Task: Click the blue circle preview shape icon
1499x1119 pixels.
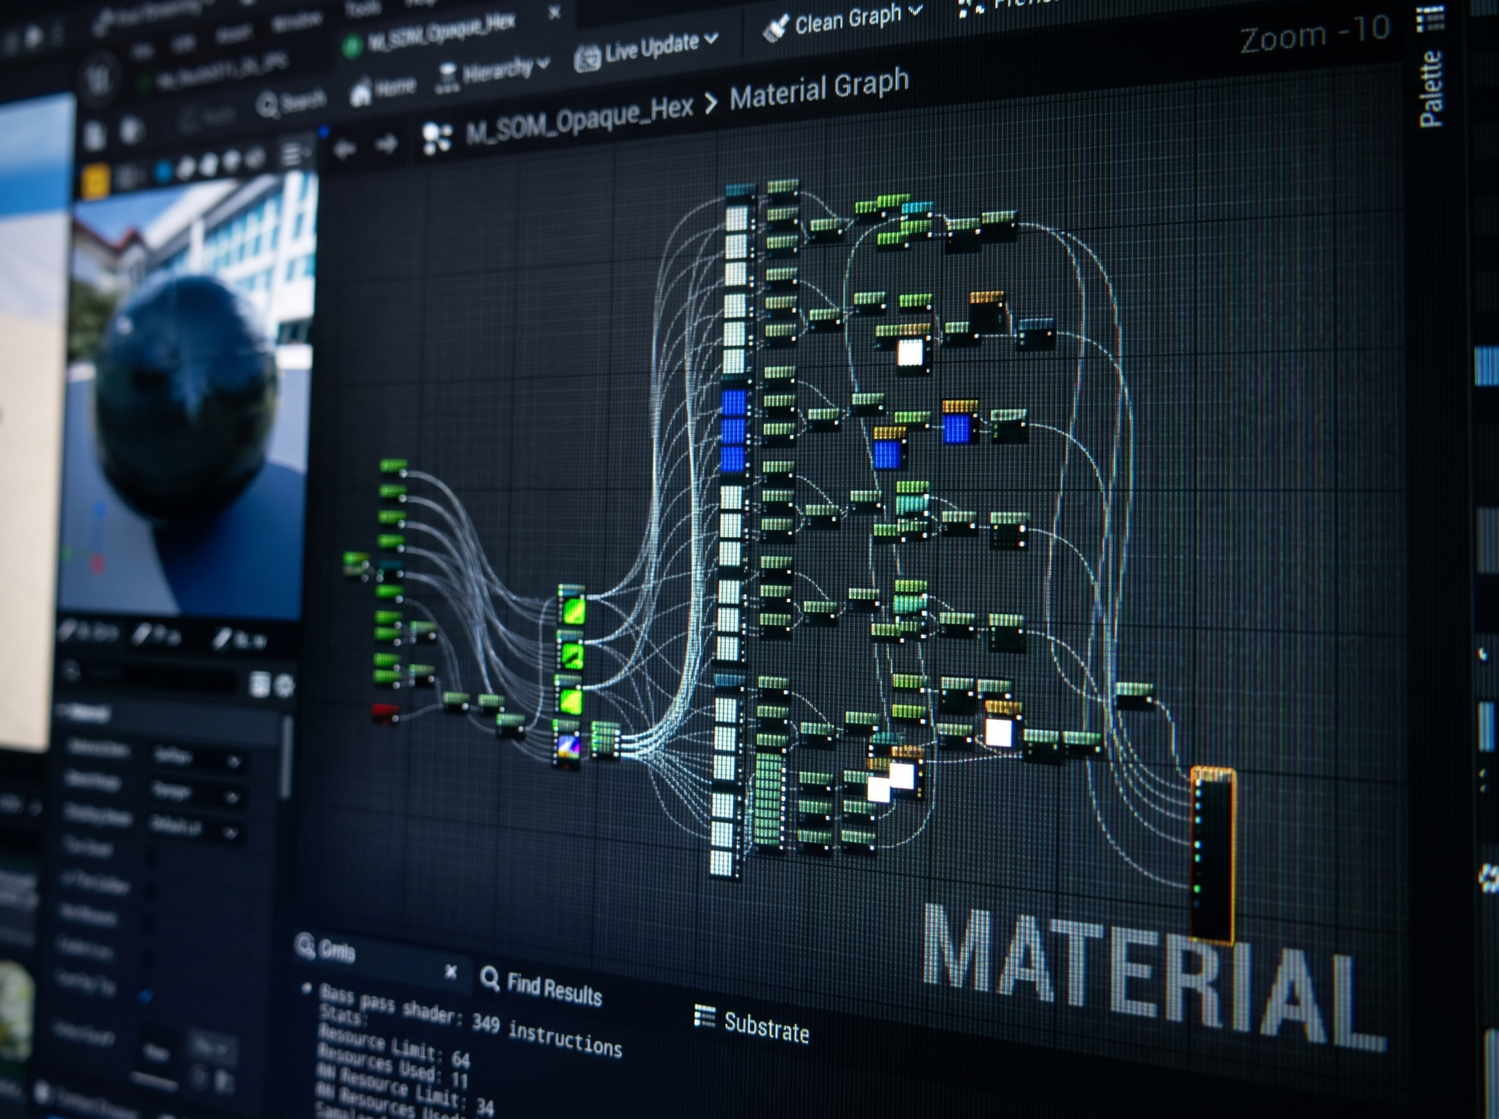Action: point(163,171)
